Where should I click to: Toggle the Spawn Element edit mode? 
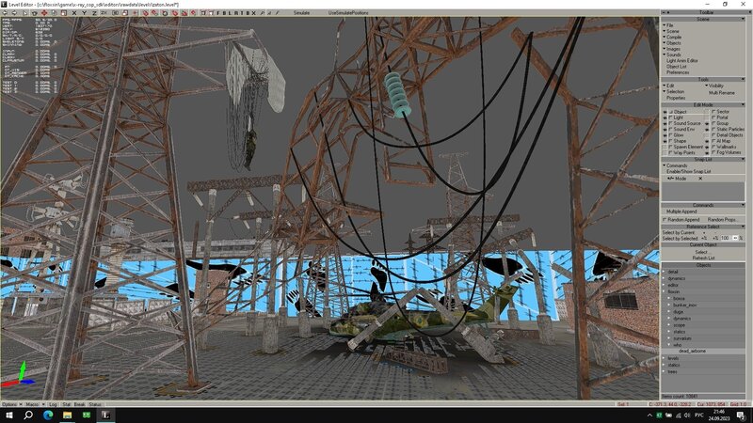pyautogui.click(x=670, y=147)
